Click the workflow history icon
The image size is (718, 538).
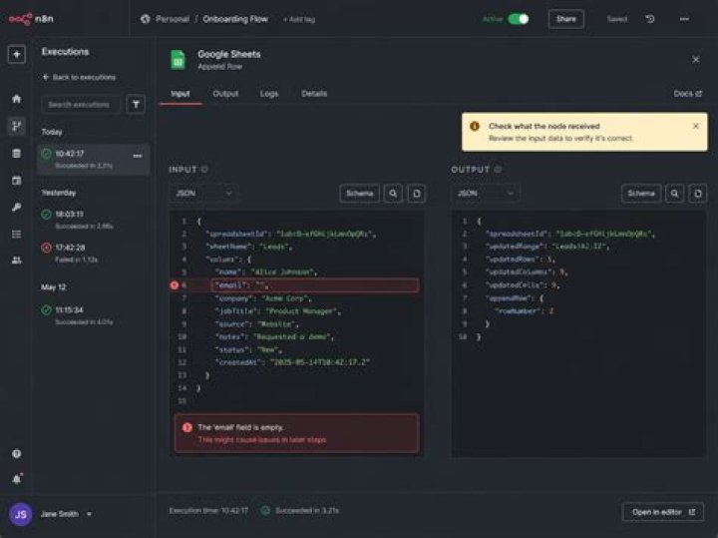coord(650,19)
